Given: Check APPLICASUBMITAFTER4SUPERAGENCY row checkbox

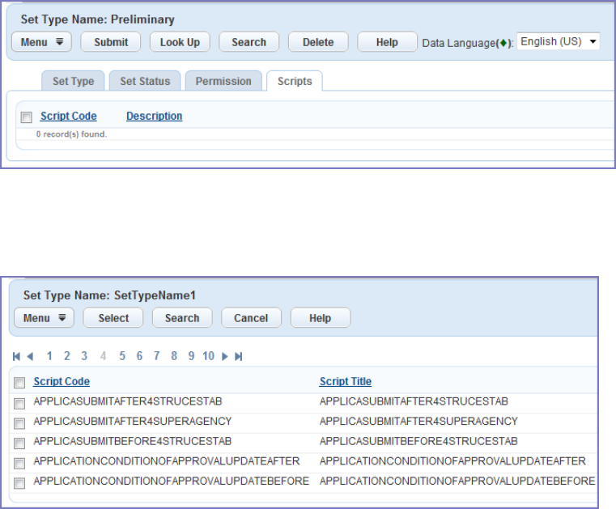Looking at the screenshot, I should click(x=19, y=423).
